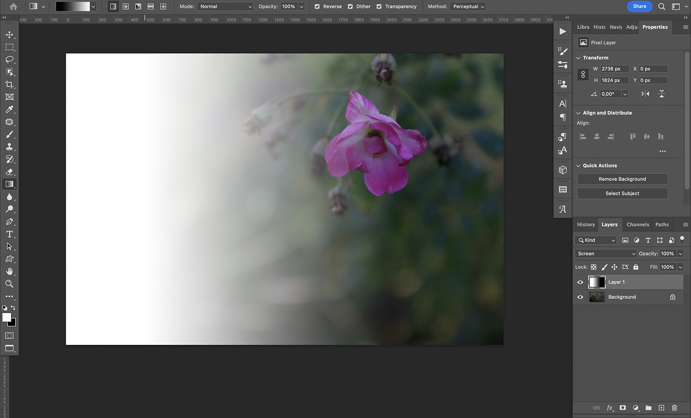Image resolution: width=691 pixels, height=418 pixels.
Task: Click the foreground color swatch
Action: (7, 318)
